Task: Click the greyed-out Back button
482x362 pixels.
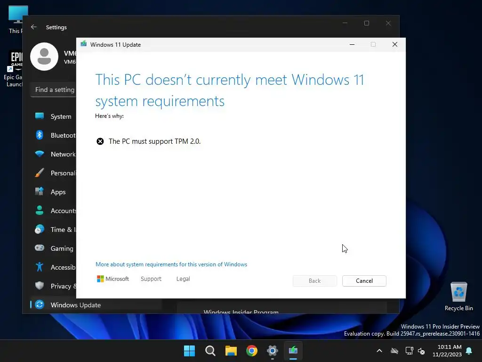Action: (x=314, y=281)
